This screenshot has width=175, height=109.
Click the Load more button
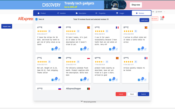click(144, 20)
